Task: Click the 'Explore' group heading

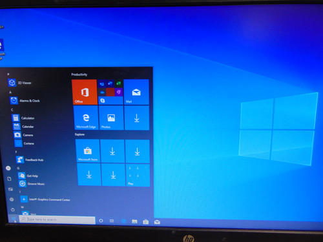Action: point(79,134)
